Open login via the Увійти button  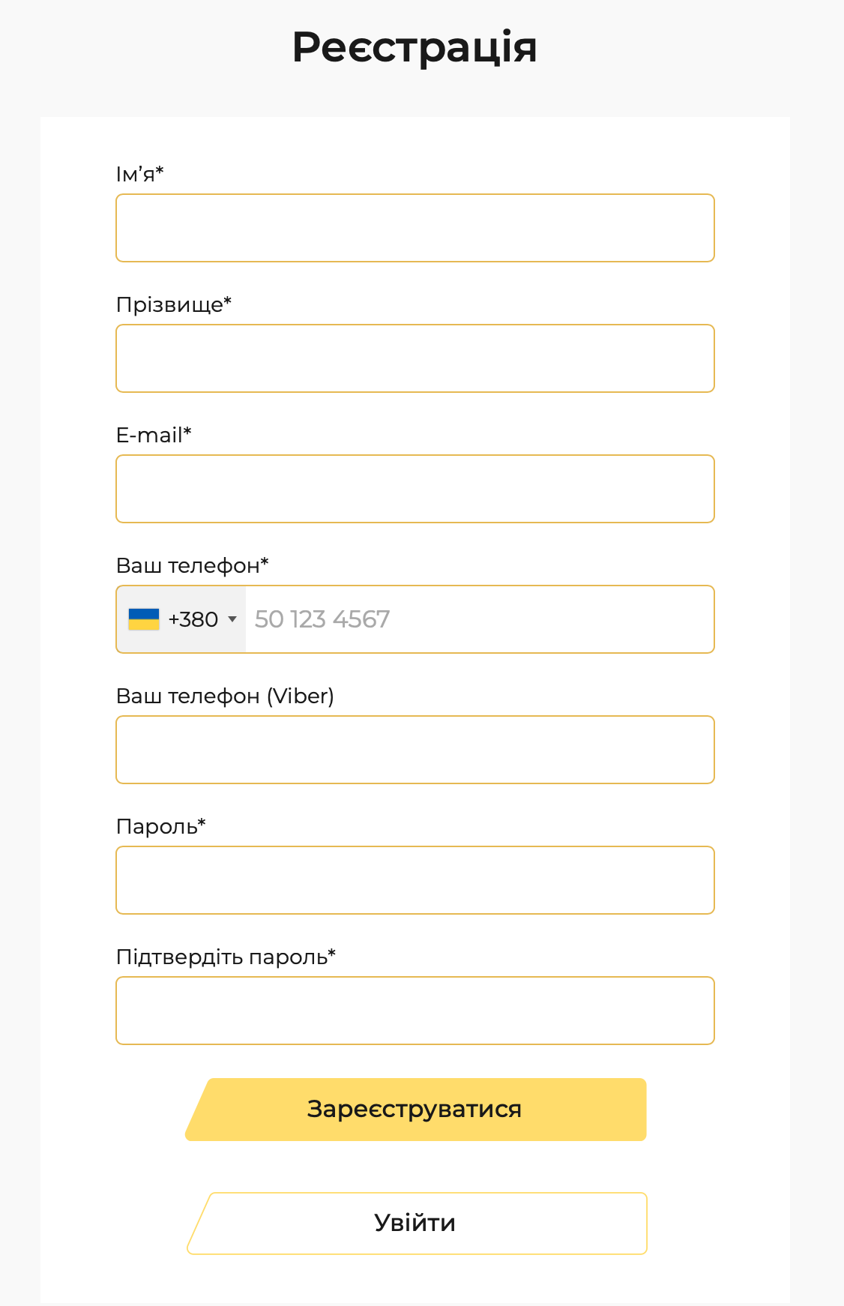(416, 1224)
